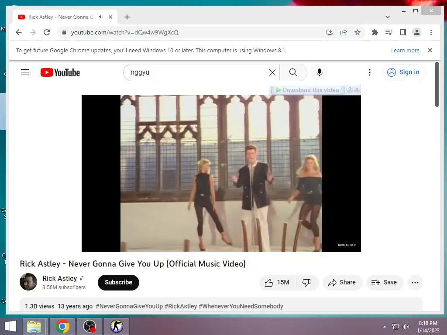This screenshot has width=447, height=335.
Task: Go to YouTube home via logo
Action: click(x=60, y=72)
